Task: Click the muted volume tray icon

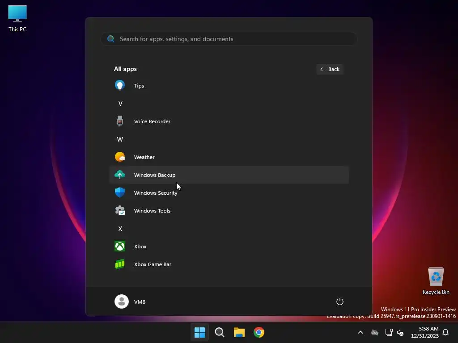Action: coord(400,332)
